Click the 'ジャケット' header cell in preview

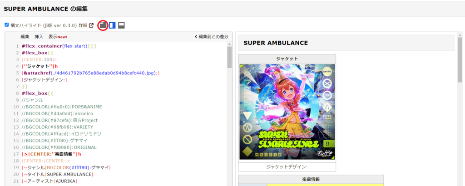[287, 59]
